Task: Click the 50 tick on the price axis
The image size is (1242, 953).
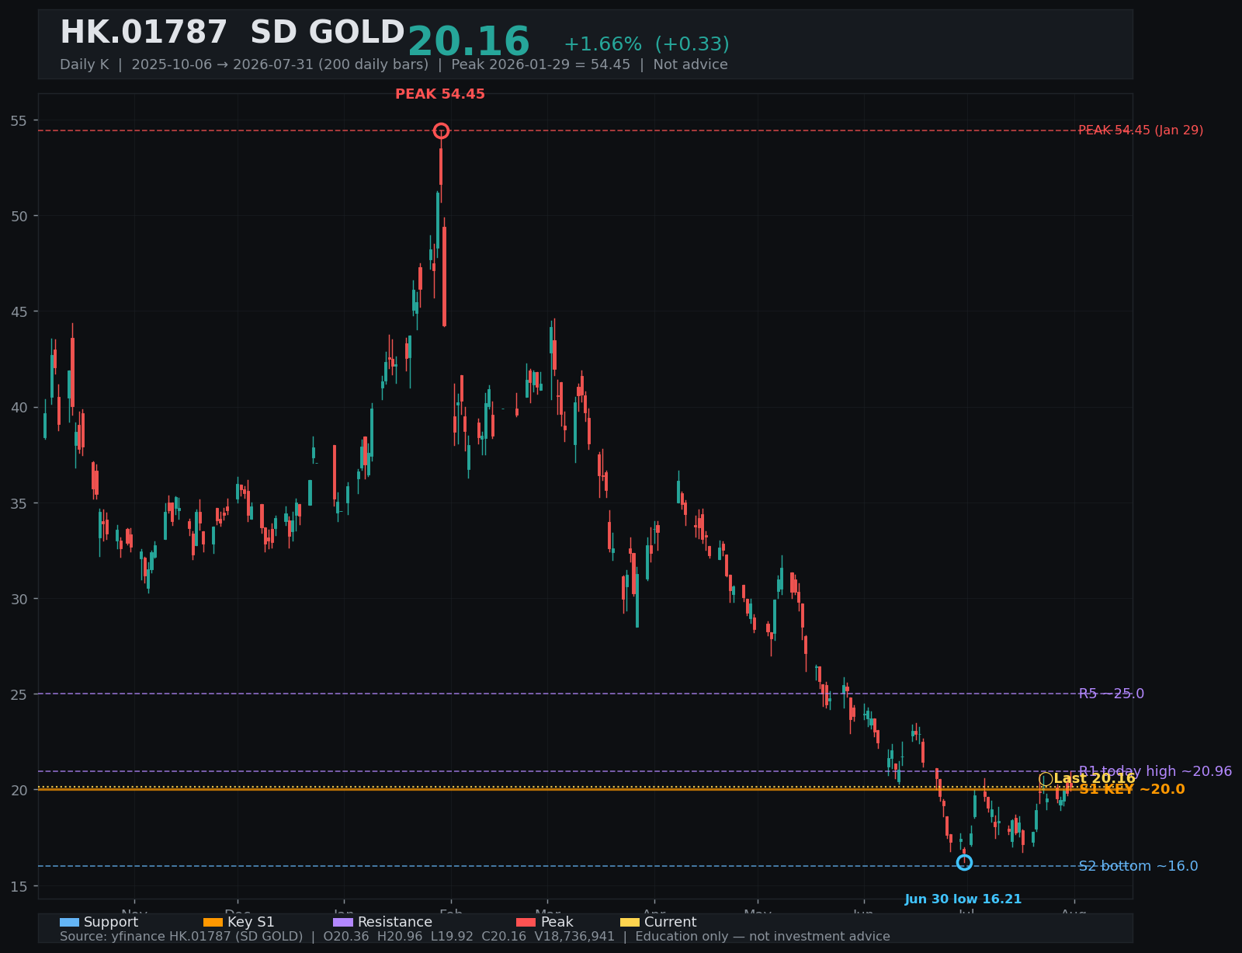Action: 19,216
